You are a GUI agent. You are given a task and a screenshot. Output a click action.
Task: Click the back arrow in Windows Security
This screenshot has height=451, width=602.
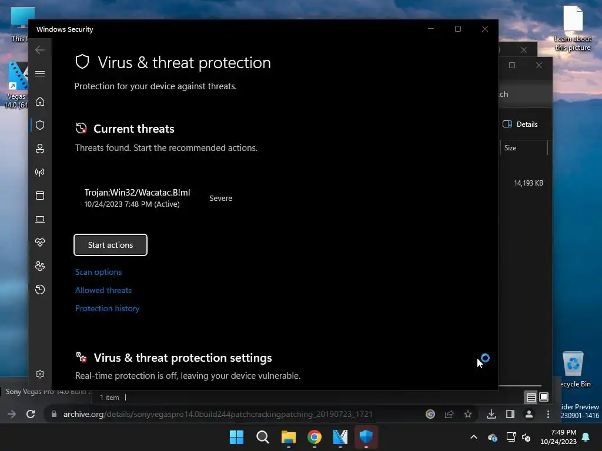coord(40,50)
